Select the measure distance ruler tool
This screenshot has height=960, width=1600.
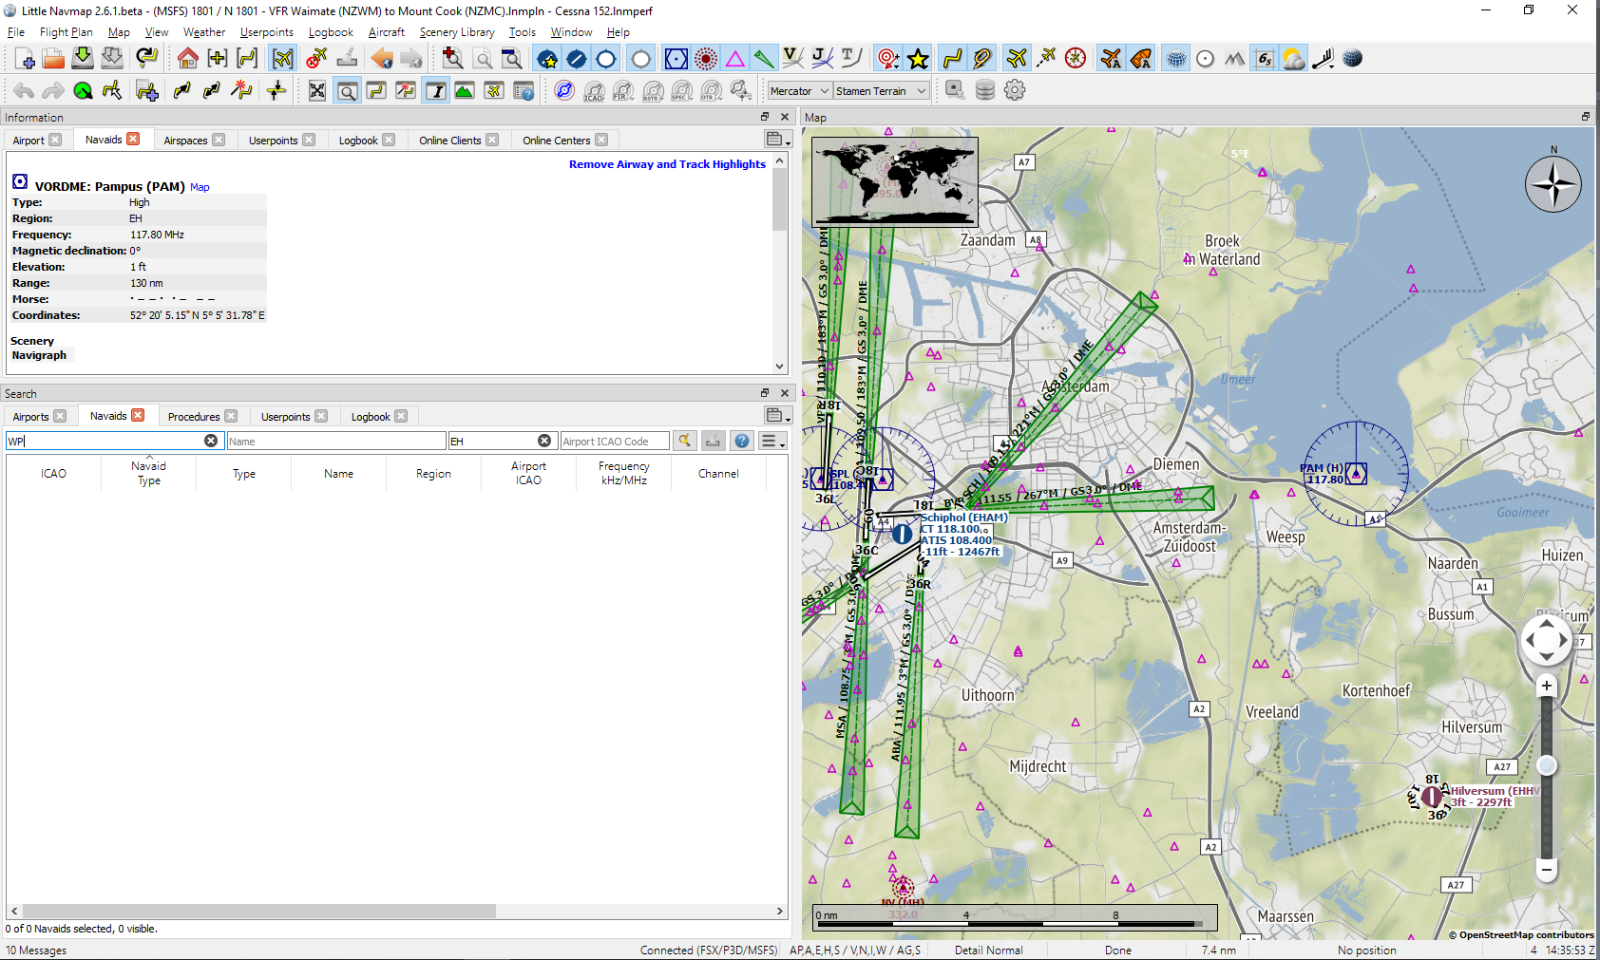pos(1324,58)
